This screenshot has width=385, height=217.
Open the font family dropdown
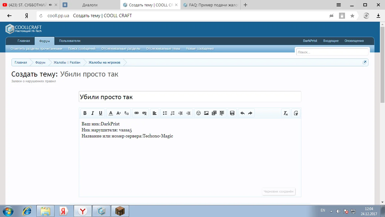[126, 113]
